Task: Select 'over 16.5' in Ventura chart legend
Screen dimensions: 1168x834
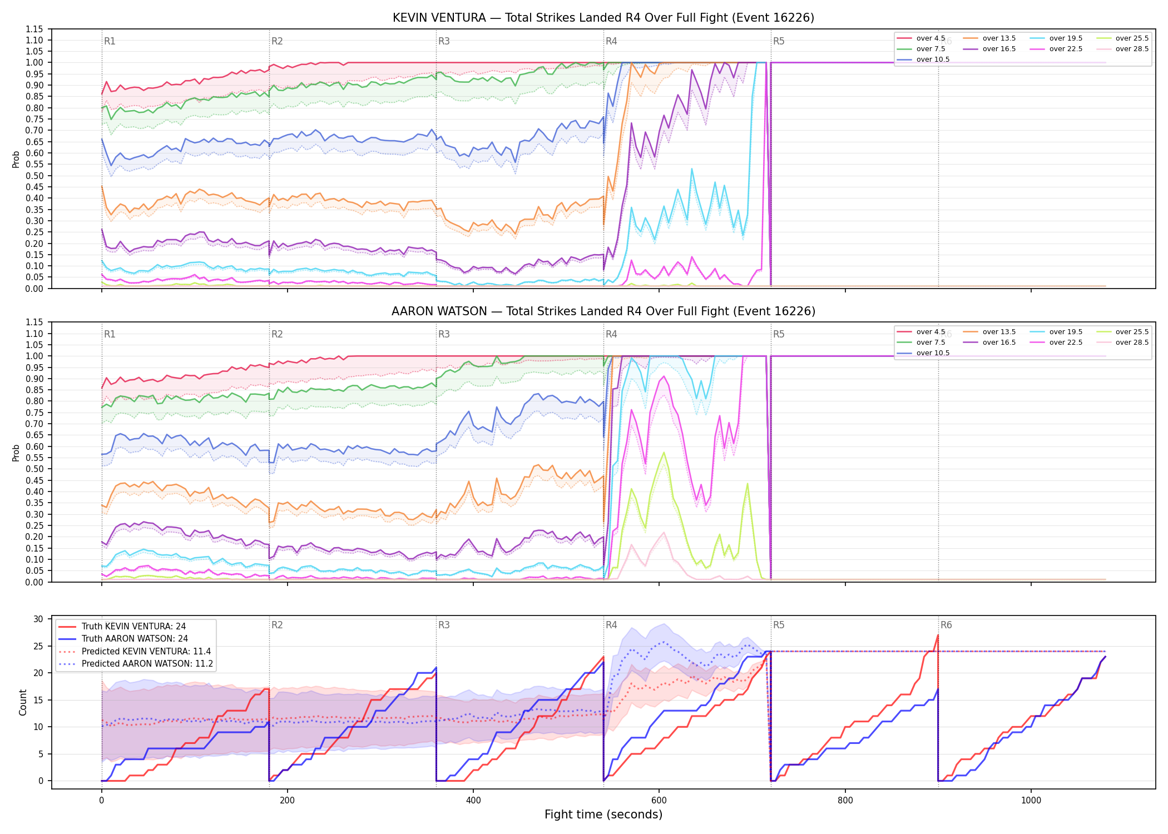Action: [999, 49]
